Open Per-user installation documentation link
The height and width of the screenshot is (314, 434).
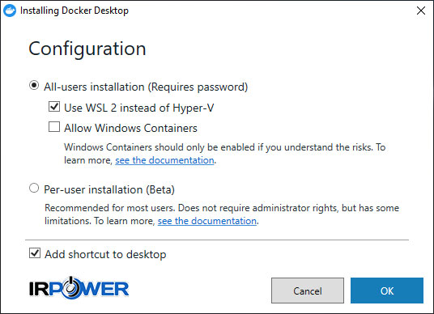coord(207,221)
